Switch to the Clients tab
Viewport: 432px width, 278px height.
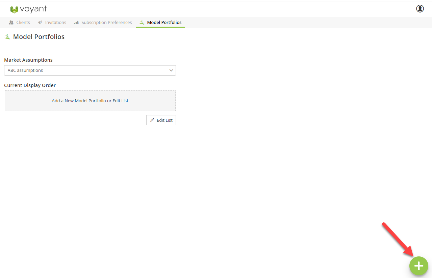(23, 23)
